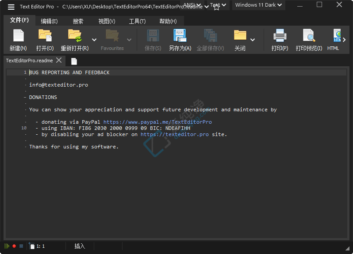This screenshot has height=254, width=353.
Task: Open the 文件(F) ribbon tab
Action: click(19, 20)
